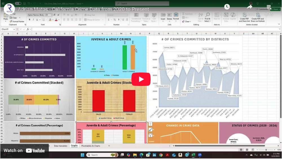Click Watch on YouTube button
The height and width of the screenshot is (159, 282).
tap(24, 151)
